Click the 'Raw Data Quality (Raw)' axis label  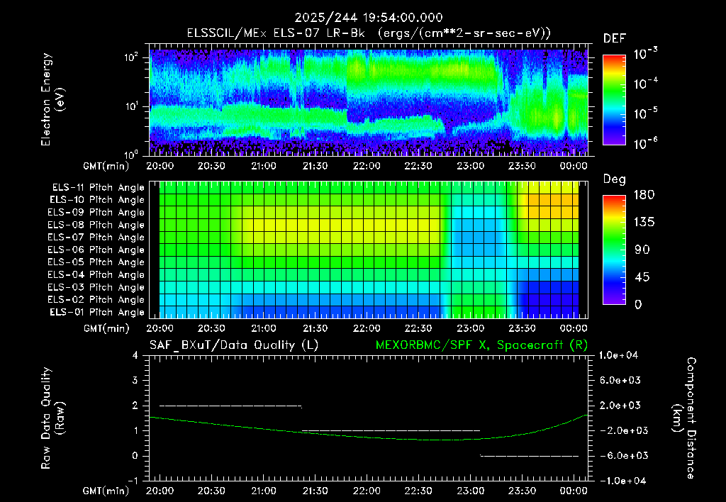[52, 418]
